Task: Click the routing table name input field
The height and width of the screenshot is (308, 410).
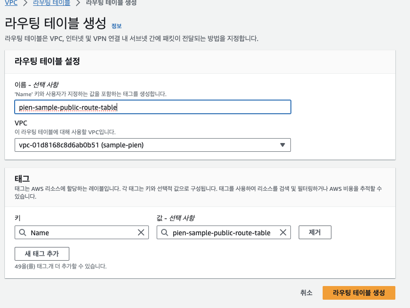Action: 153,107
